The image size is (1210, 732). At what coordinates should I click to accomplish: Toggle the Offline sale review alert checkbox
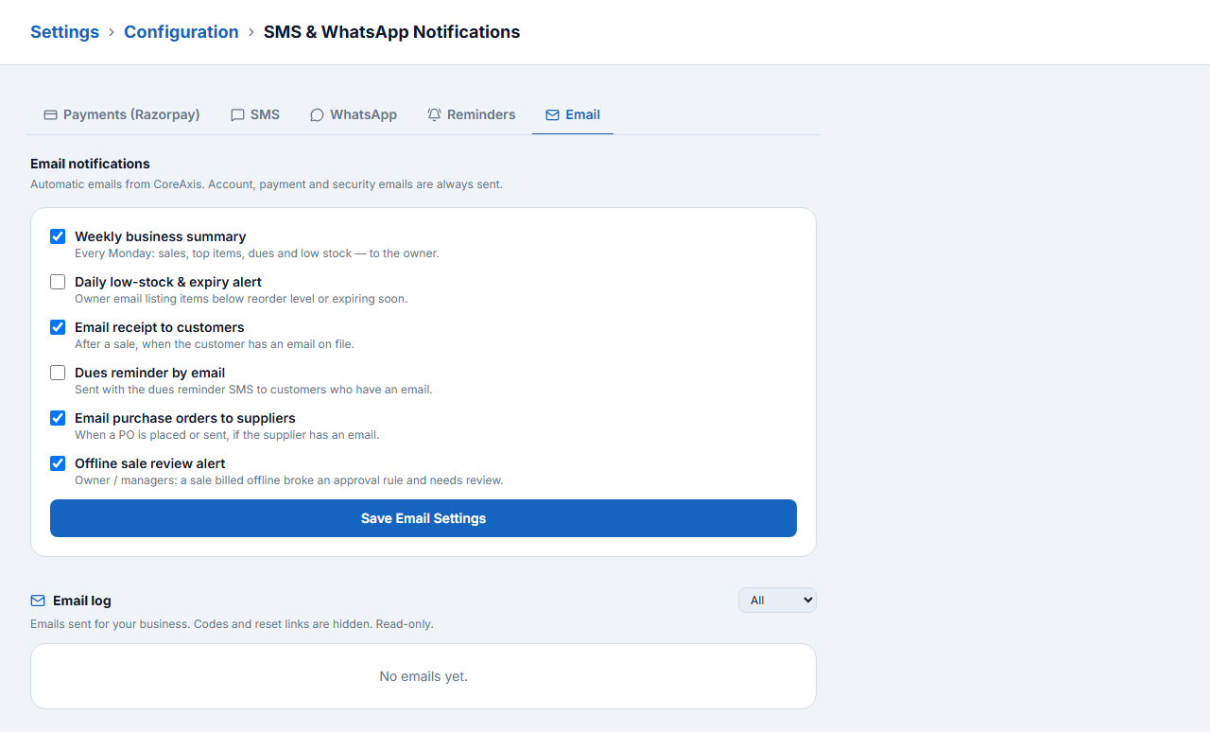pyautogui.click(x=58, y=463)
